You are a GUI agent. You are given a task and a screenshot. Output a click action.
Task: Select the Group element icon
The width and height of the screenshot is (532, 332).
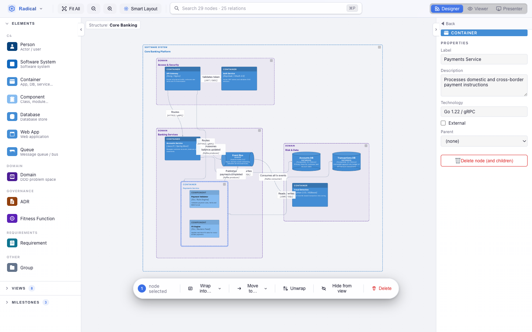click(x=12, y=267)
